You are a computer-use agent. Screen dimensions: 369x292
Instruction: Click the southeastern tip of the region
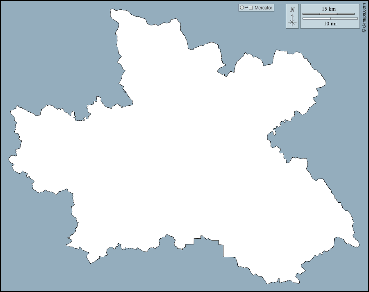(358, 246)
